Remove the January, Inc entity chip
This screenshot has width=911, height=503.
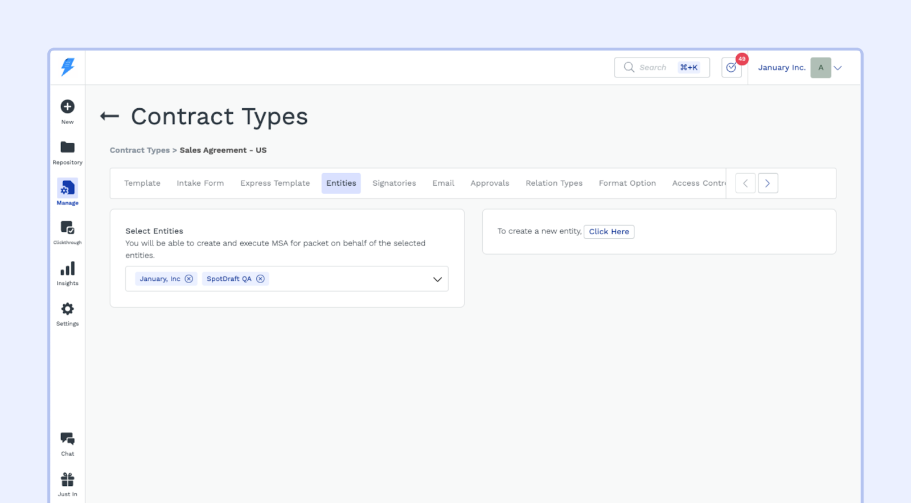tap(189, 279)
